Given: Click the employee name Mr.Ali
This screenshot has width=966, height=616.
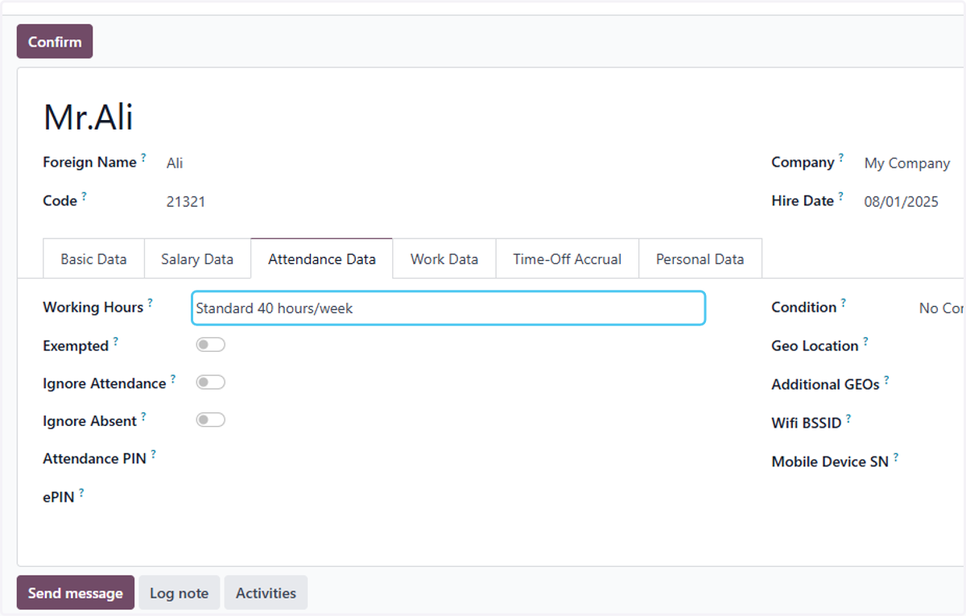Looking at the screenshot, I should 89,117.
